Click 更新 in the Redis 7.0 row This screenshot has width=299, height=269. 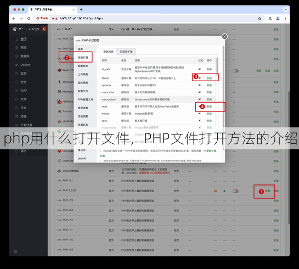pyautogui.click(x=258, y=71)
